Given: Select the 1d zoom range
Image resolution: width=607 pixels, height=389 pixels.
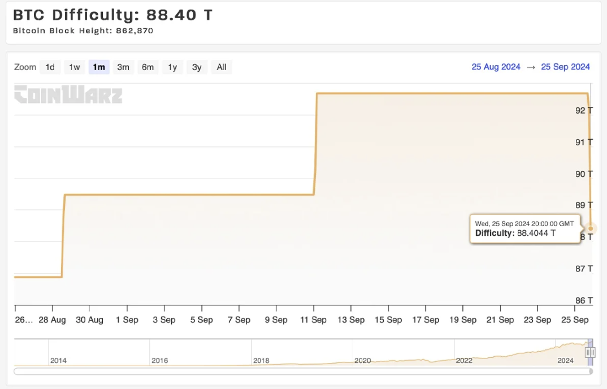Looking at the screenshot, I should click(50, 67).
